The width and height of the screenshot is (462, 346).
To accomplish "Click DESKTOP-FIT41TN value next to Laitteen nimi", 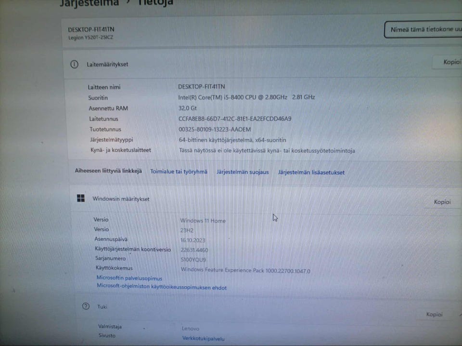I will click(x=201, y=86).
